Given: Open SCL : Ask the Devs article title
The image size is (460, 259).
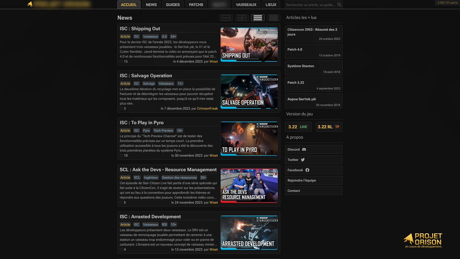Looking at the screenshot, I should click(x=168, y=170).
